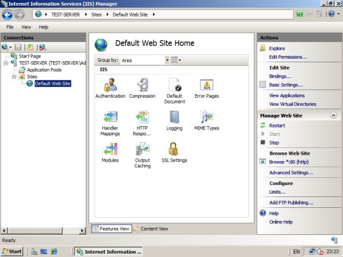Image resolution: width=343 pixels, height=257 pixels.
Task: Open the File menu
Action: tap(10, 27)
